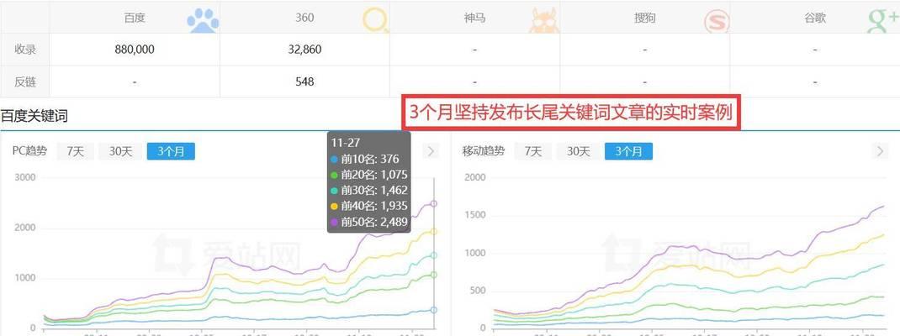This screenshot has height=336, width=900.
Task: Click the Baidu indexed count 880,000
Action: [135, 50]
